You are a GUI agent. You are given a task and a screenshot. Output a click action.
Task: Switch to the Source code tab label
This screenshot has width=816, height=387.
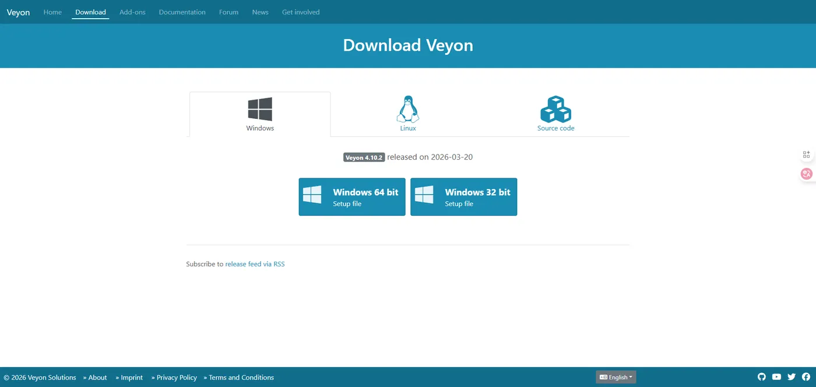tap(555, 128)
